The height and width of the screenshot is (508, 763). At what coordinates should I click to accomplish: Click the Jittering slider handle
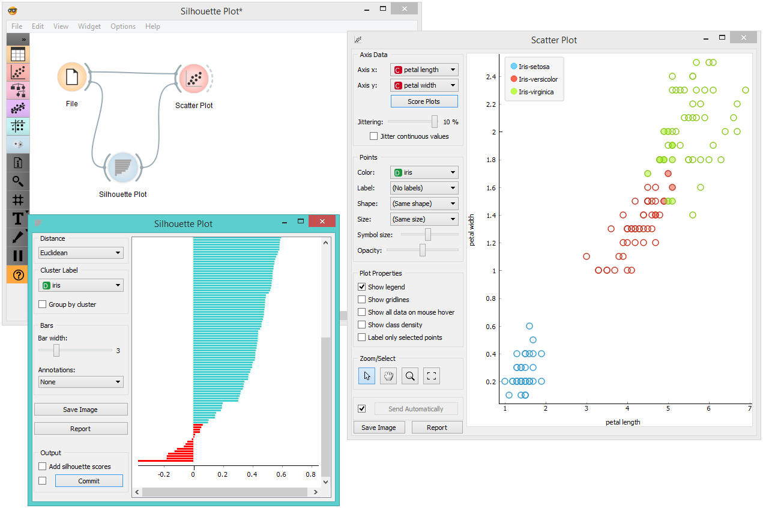coord(435,121)
